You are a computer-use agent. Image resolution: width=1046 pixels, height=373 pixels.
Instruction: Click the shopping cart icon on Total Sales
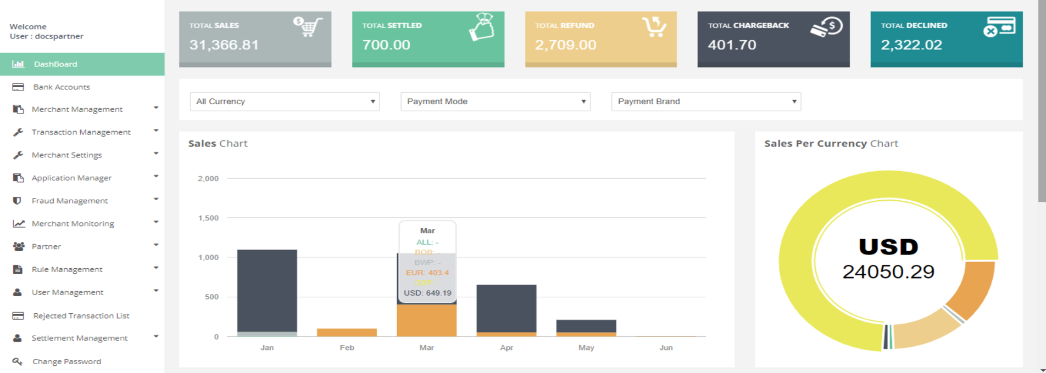(x=308, y=26)
